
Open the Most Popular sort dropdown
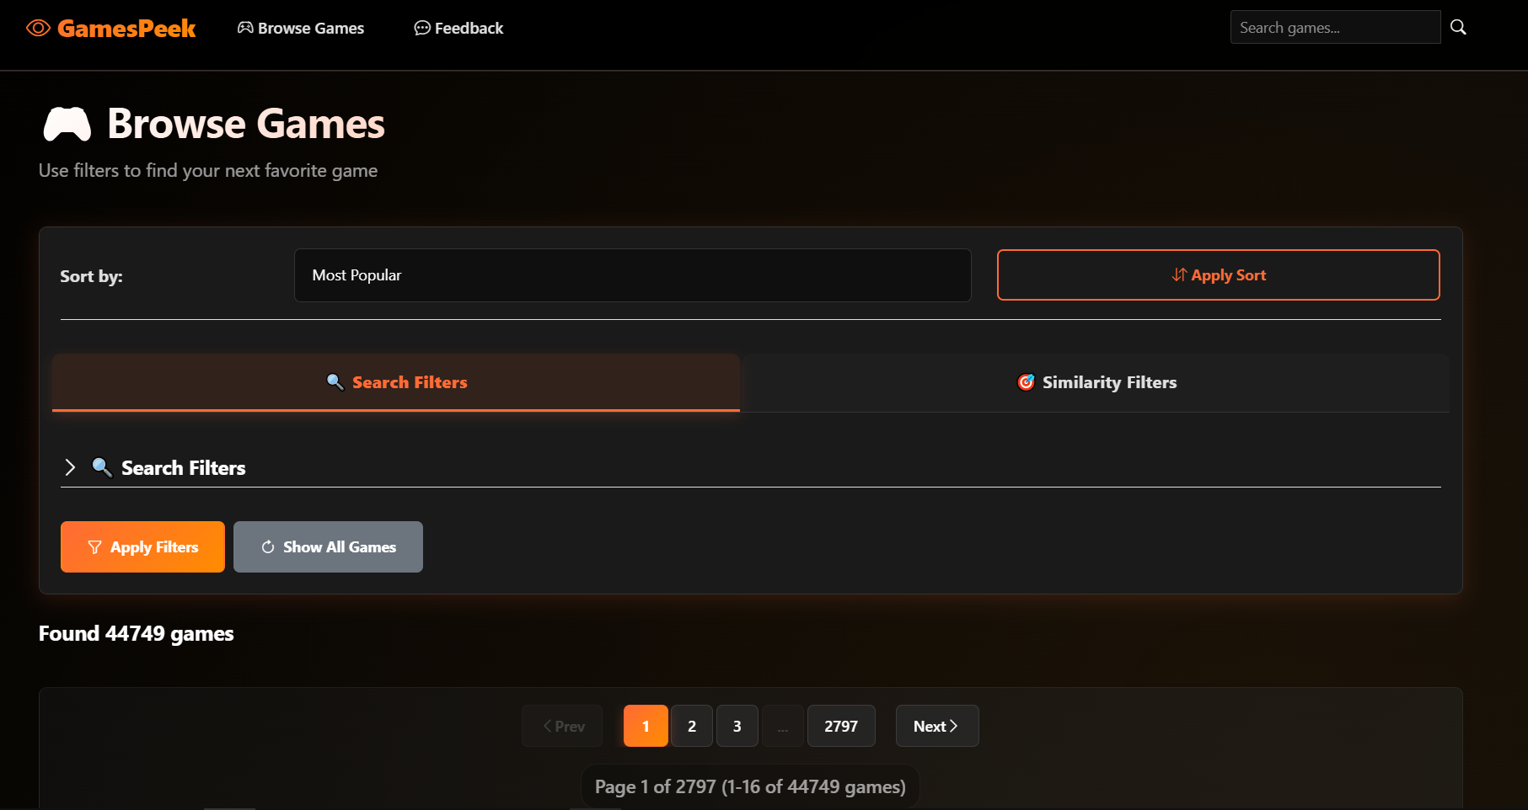[x=632, y=275]
